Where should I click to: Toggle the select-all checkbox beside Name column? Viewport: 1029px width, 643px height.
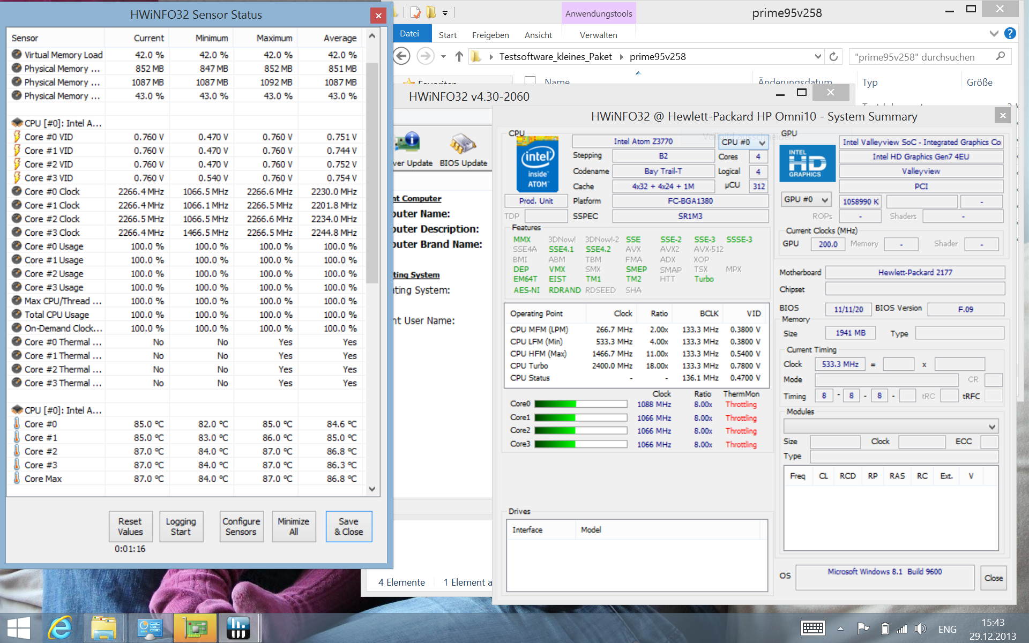pos(530,81)
